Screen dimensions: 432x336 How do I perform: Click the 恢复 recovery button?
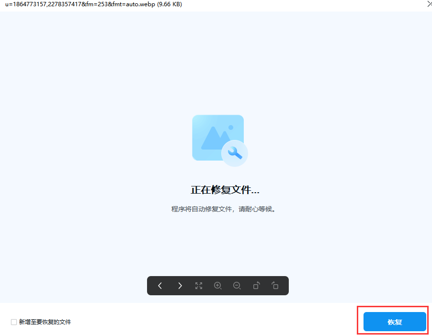[394, 322]
